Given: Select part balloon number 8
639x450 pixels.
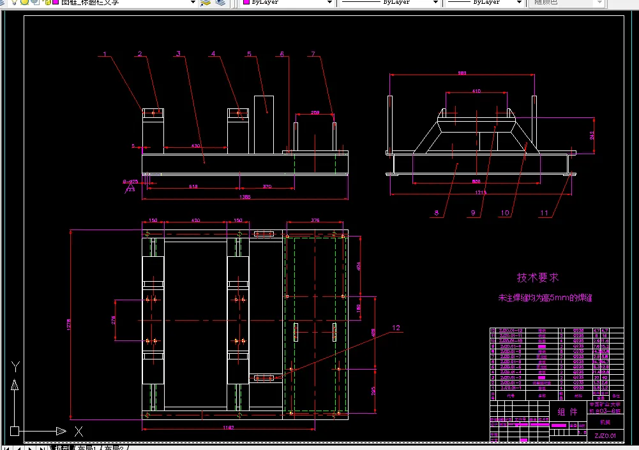Looking at the screenshot, I should [x=437, y=212].
